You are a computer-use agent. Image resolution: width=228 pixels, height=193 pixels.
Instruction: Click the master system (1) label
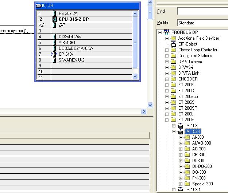[14, 31]
